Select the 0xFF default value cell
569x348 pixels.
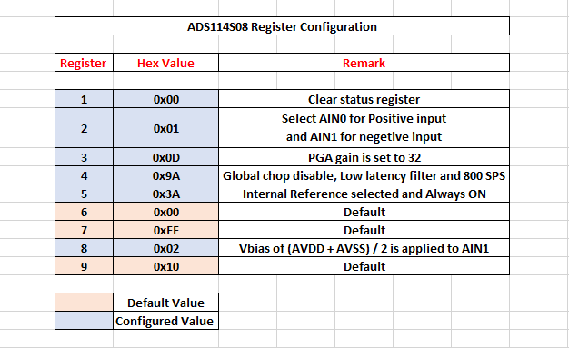click(165, 230)
